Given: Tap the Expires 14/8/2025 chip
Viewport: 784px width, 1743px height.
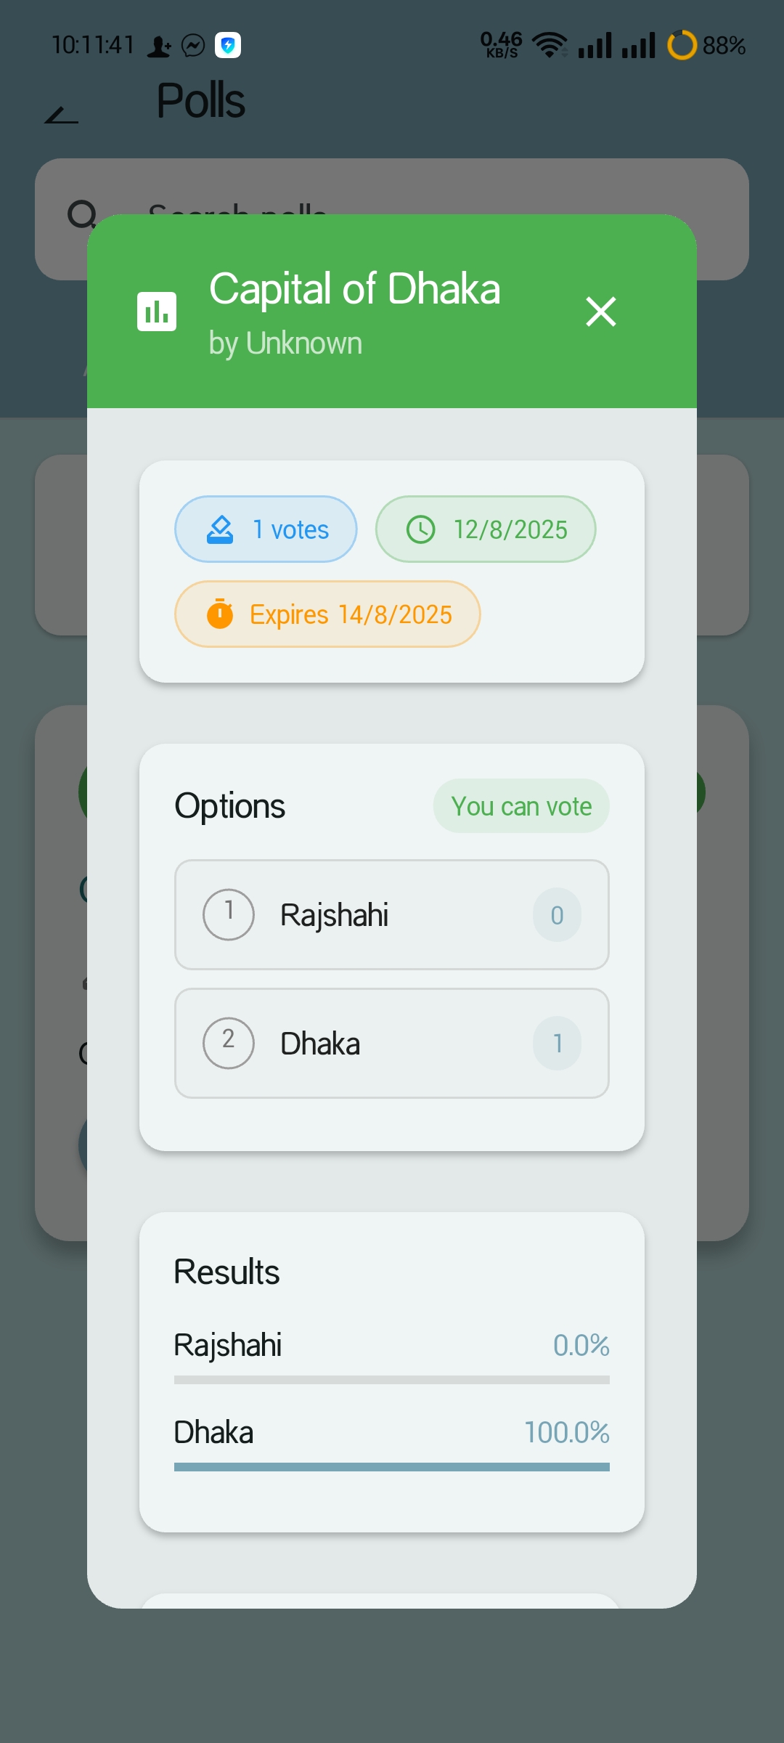Looking at the screenshot, I should (x=327, y=614).
